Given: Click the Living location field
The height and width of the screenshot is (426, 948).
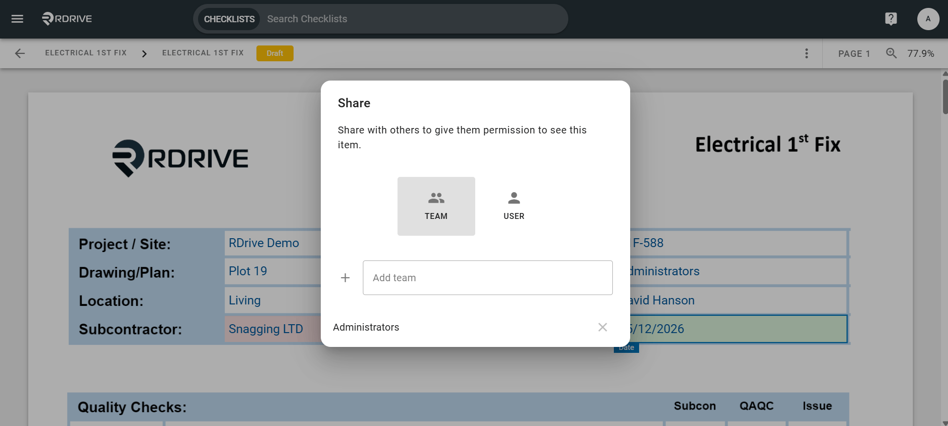Looking at the screenshot, I should click(273, 300).
